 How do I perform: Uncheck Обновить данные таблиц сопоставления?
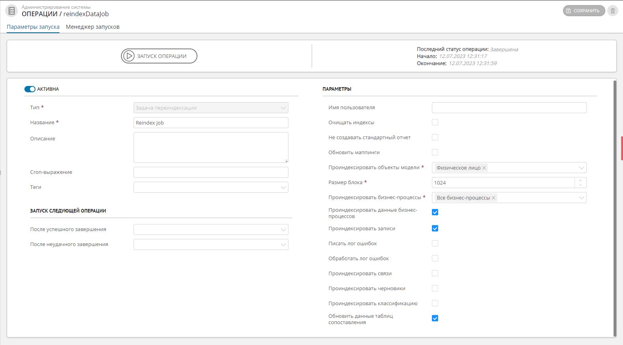point(435,318)
